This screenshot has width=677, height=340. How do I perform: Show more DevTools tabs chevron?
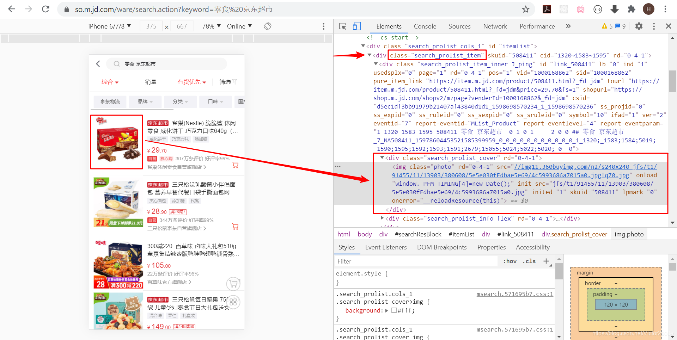click(568, 26)
